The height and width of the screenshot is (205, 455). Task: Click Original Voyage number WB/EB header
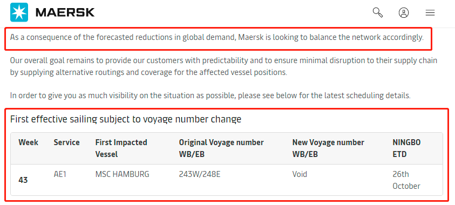coord(221,148)
